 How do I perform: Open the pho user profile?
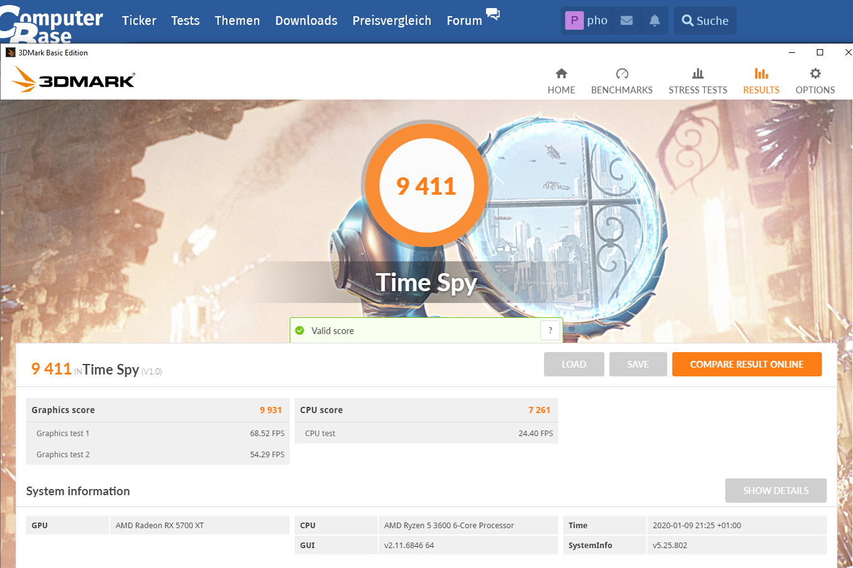click(x=587, y=21)
